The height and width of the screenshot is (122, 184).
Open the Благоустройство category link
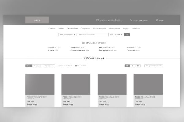tap(106, 50)
